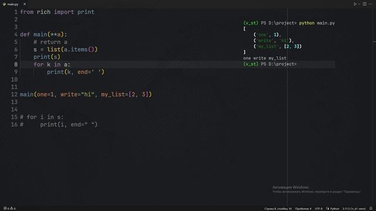The height and width of the screenshot is (211, 376).
Task: Open the line and column indicator
Action: 278,209
